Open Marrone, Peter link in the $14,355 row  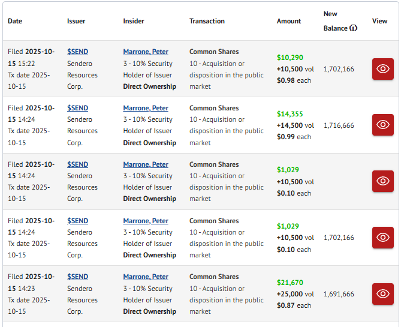click(146, 108)
